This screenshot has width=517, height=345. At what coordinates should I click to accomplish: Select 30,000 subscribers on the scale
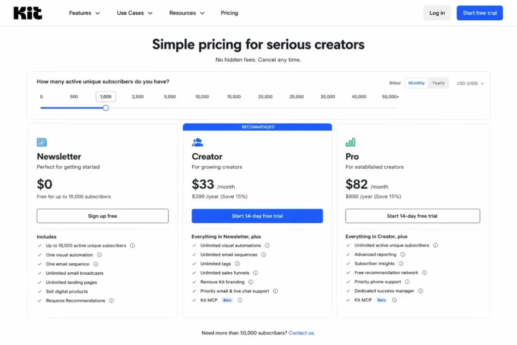pos(328,96)
